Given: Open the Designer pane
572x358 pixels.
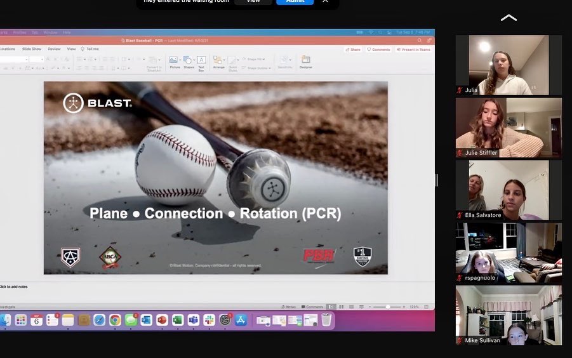Looking at the screenshot, I should 306,62.
